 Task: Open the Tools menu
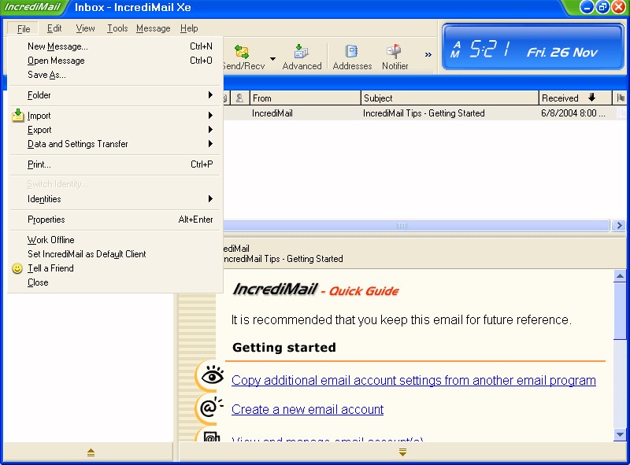point(117,28)
